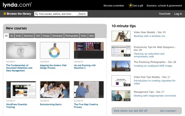Select the Design tab
The width and height of the screenshot is (185, 116).
tap(46, 36)
